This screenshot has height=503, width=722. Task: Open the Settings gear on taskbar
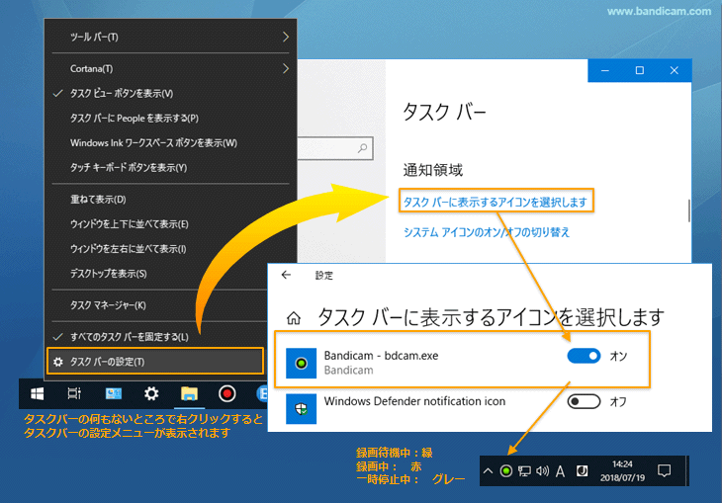pos(151,394)
